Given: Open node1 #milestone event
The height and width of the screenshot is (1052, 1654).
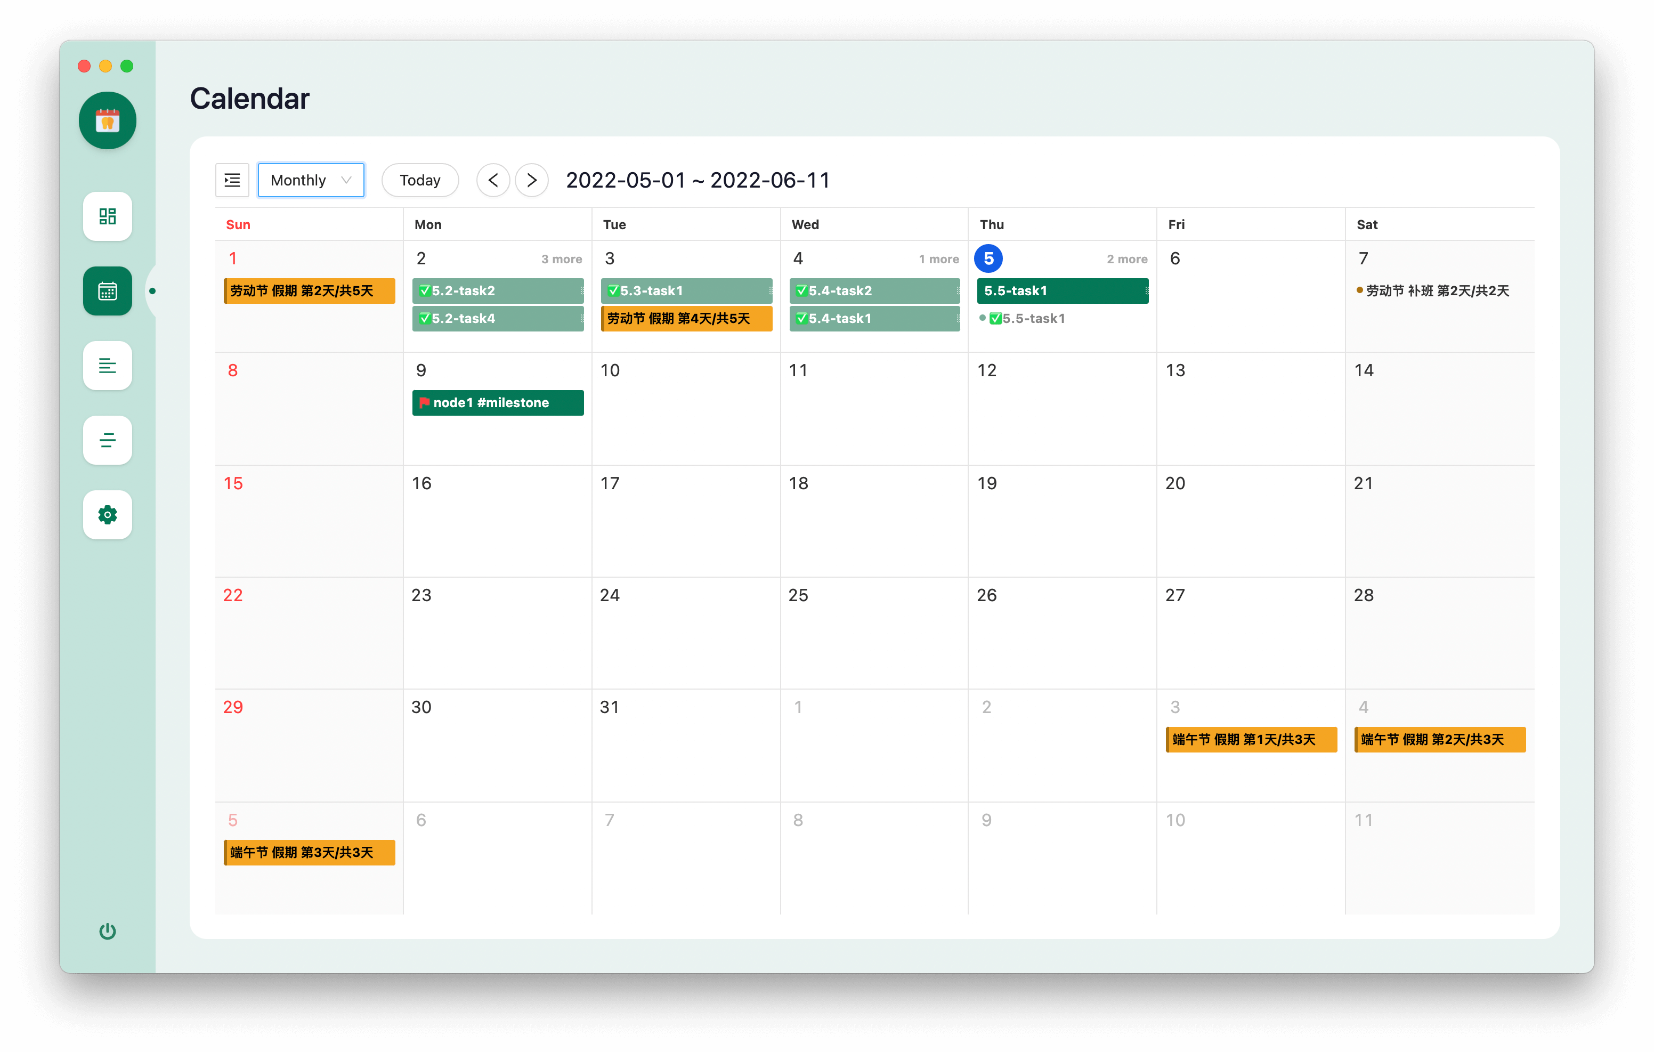Looking at the screenshot, I should click(497, 403).
